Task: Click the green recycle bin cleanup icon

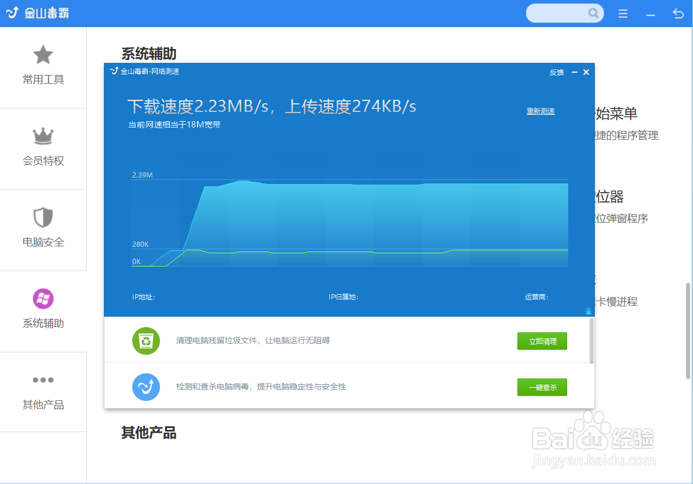Action: 146,340
